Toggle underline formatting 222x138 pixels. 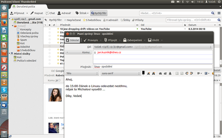(x=170, y=73)
